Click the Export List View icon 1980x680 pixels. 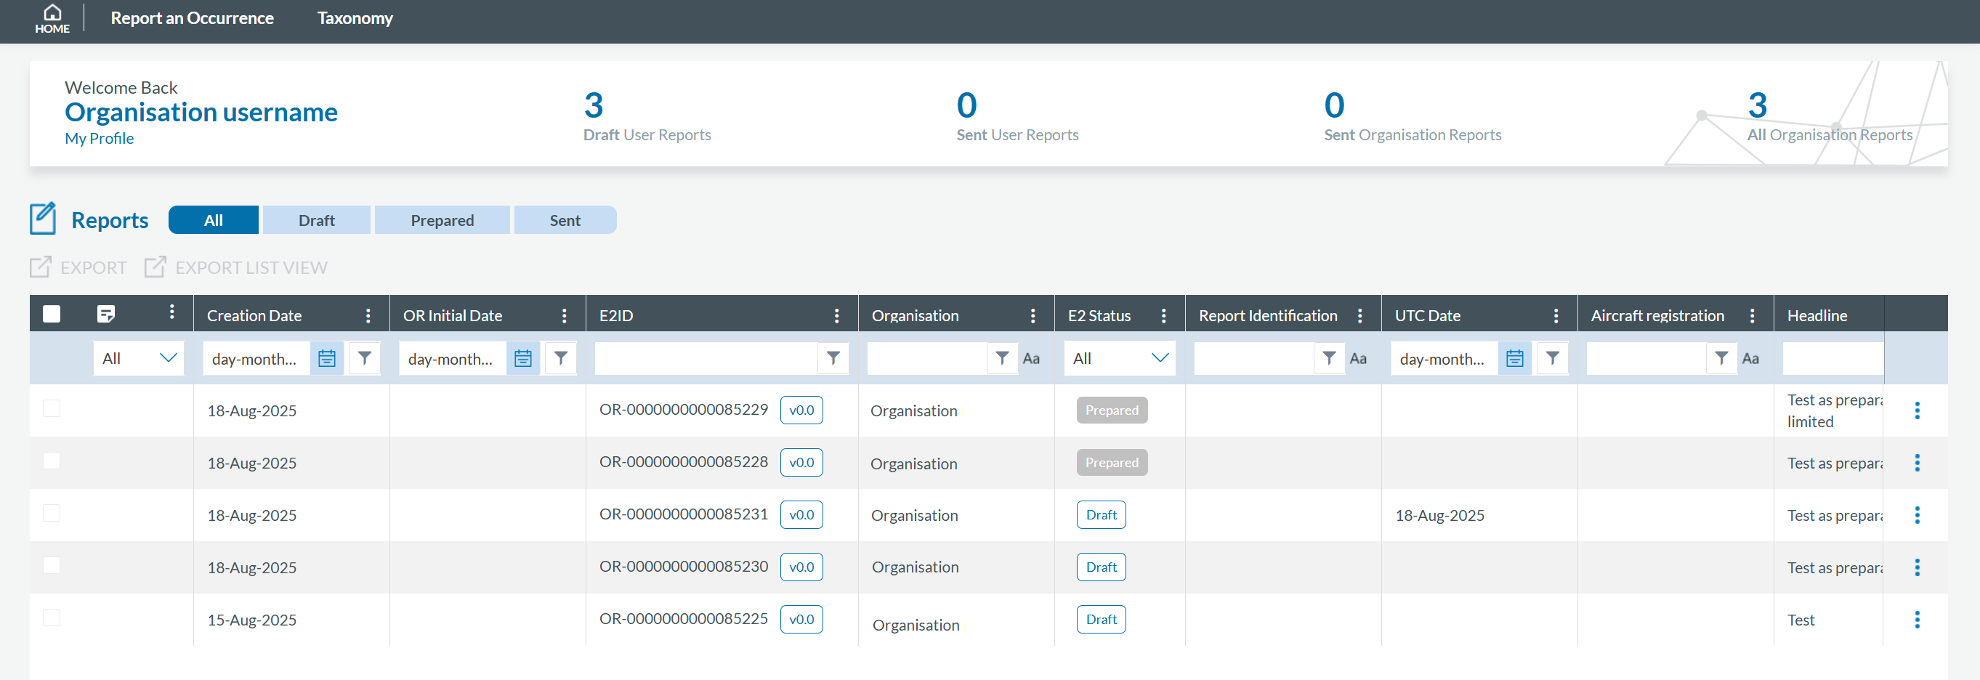point(155,267)
